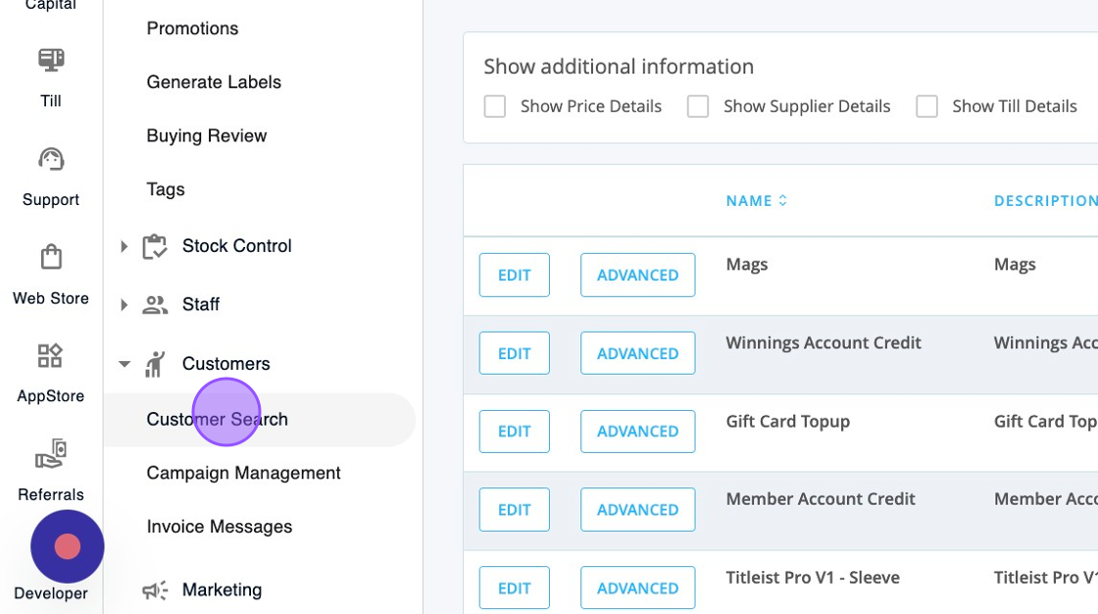This screenshot has width=1098, height=614.
Task: Open Invoice Messages menu item
Action: point(220,527)
